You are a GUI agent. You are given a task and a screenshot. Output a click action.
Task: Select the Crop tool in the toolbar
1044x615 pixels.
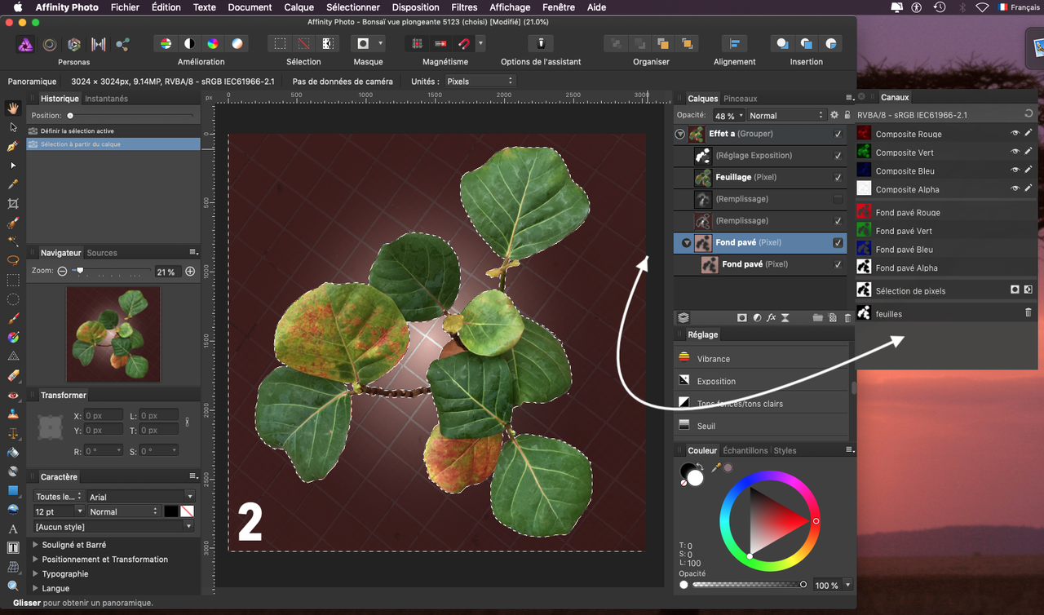click(13, 203)
